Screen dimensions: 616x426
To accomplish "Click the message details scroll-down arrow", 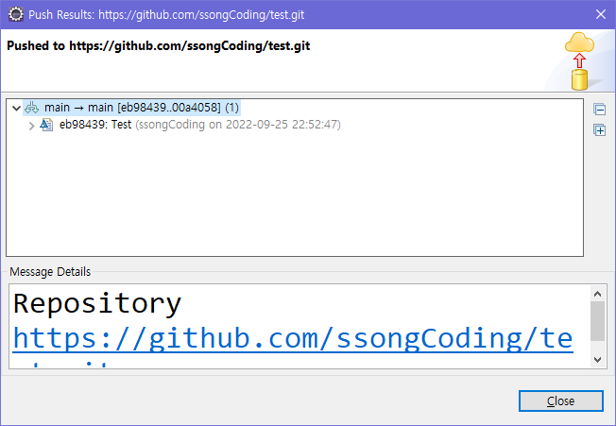I will [x=597, y=359].
